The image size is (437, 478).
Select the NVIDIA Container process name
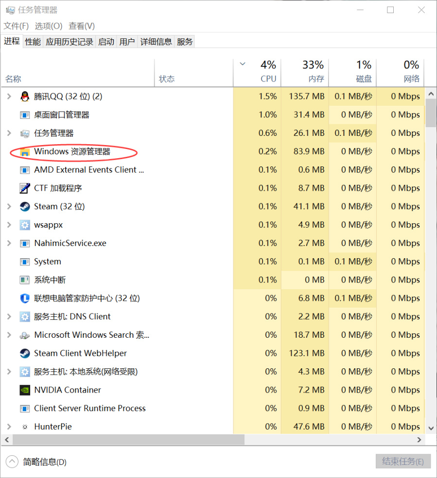pyautogui.click(x=68, y=390)
